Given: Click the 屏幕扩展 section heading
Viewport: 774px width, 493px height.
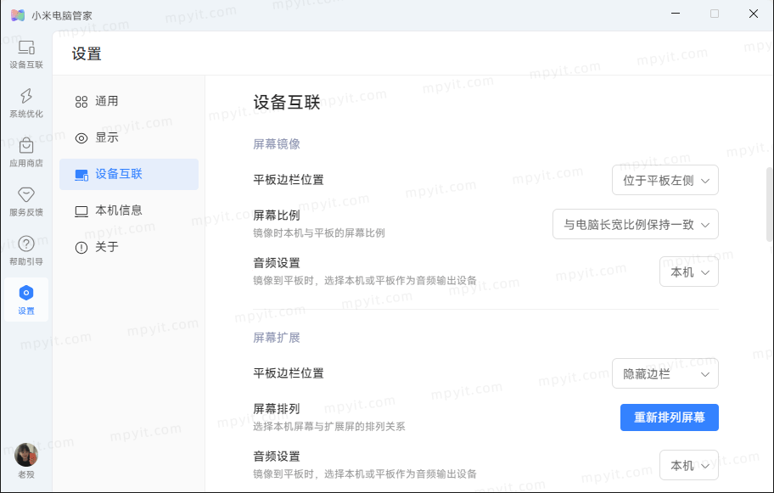Looking at the screenshot, I should coord(277,338).
